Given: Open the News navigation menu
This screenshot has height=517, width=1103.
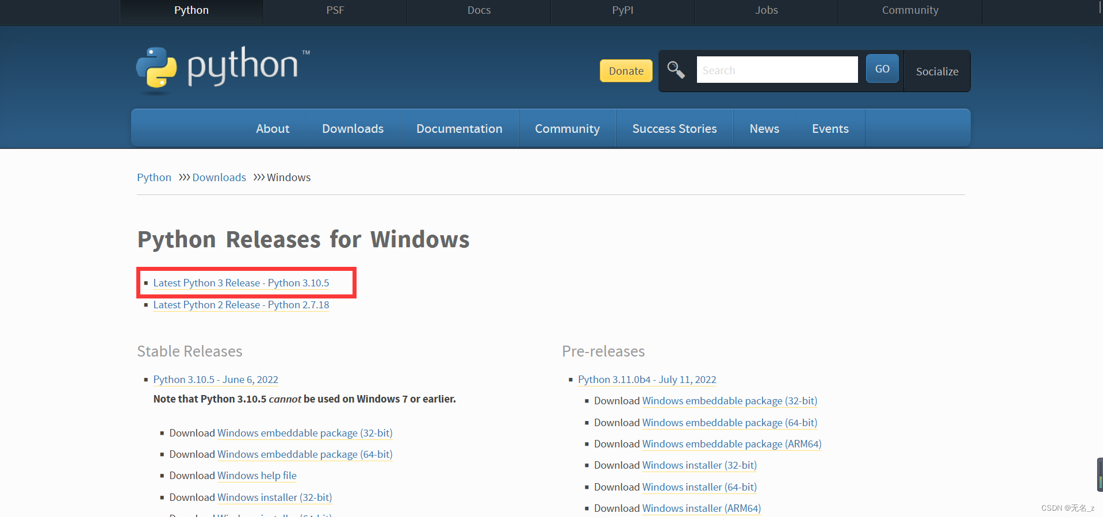Looking at the screenshot, I should point(764,129).
